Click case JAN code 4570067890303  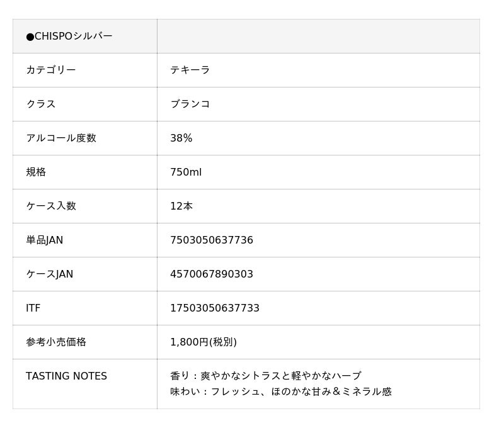[x=212, y=274]
